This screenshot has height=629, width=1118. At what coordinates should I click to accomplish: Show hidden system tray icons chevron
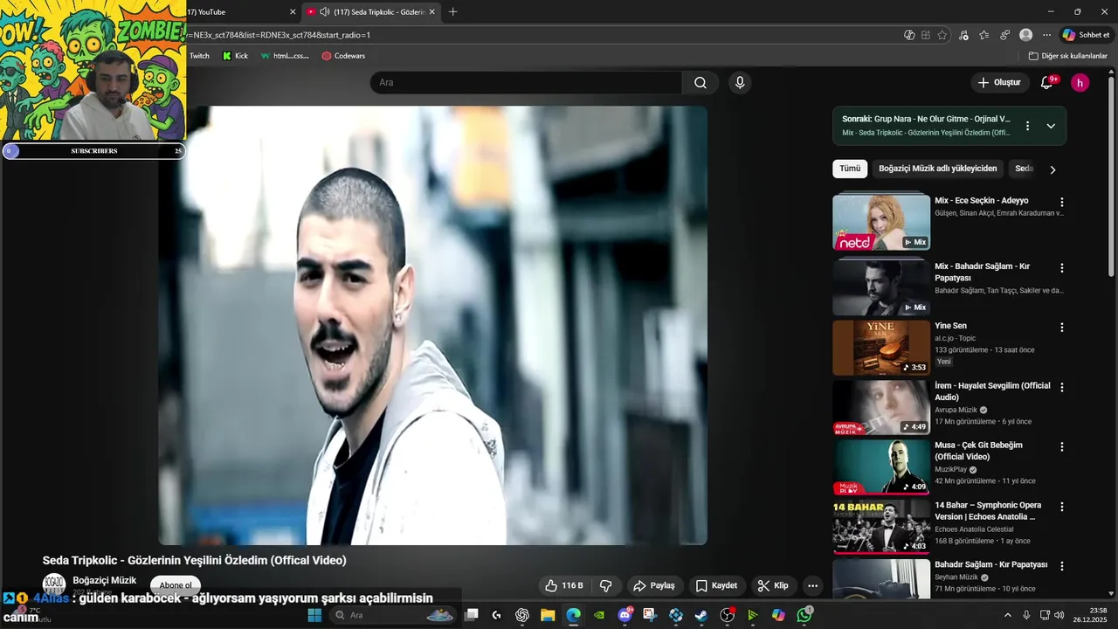tap(1008, 615)
